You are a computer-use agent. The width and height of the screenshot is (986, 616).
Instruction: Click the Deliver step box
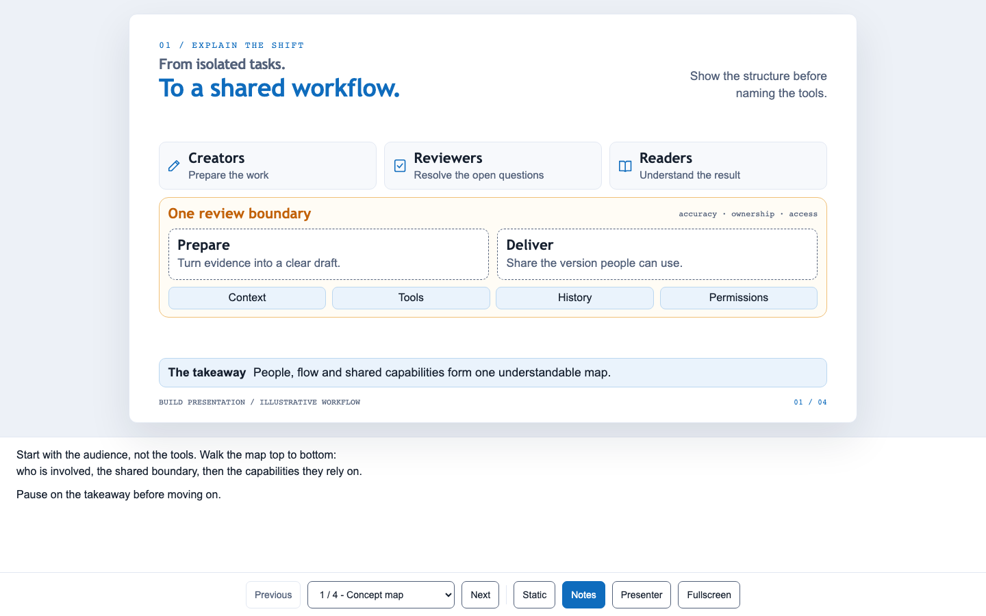coord(657,254)
